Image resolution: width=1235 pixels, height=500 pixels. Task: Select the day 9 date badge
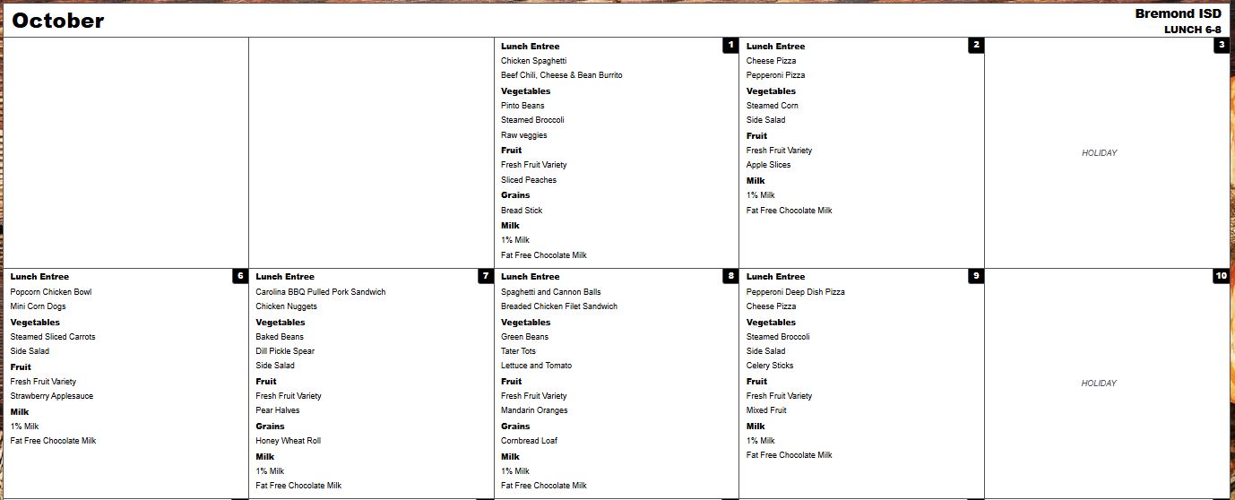976,276
